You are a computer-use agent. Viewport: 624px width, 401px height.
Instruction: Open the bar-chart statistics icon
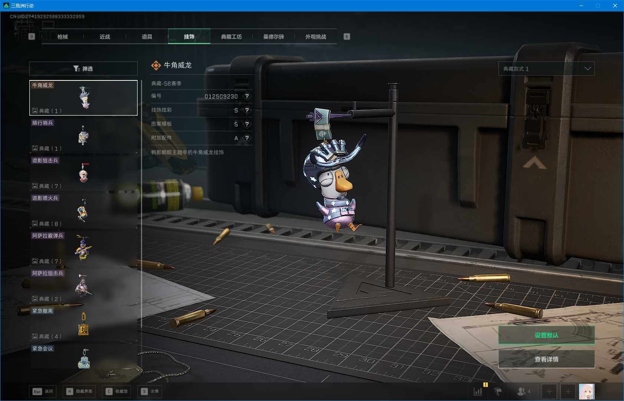478,391
